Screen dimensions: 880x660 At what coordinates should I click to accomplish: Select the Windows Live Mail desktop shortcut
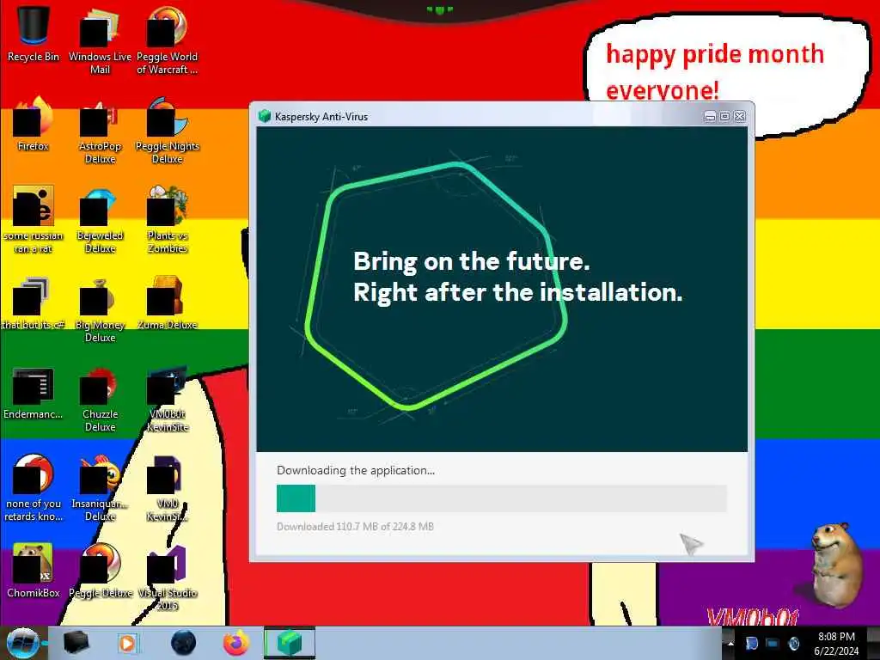pyautogui.click(x=100, y=40)
